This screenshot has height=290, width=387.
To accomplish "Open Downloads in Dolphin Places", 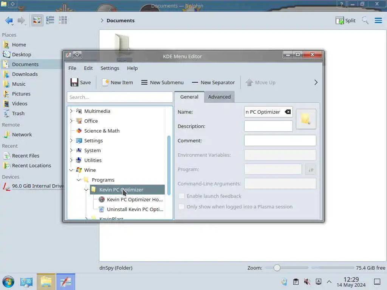I will point(25,74).
